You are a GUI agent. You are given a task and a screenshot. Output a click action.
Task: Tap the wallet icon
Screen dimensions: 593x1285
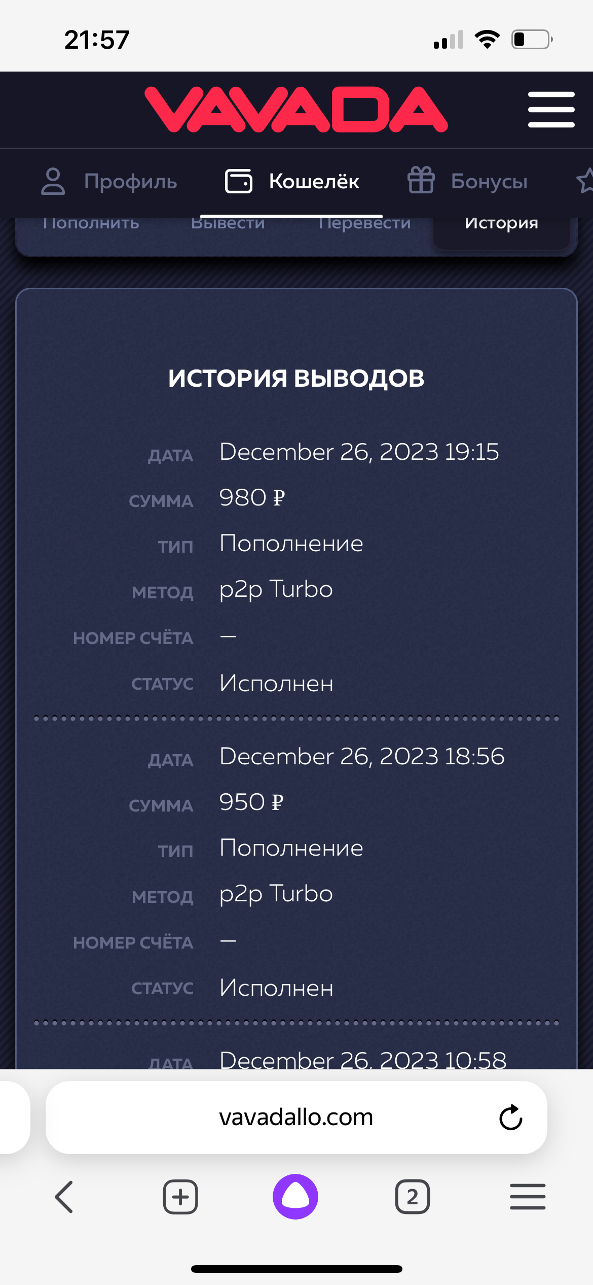[x=238, y=181]
